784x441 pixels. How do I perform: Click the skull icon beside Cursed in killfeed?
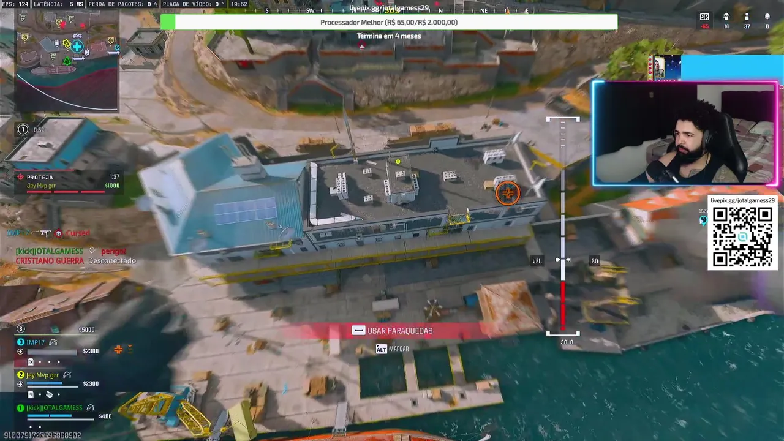tap(59, 233)
